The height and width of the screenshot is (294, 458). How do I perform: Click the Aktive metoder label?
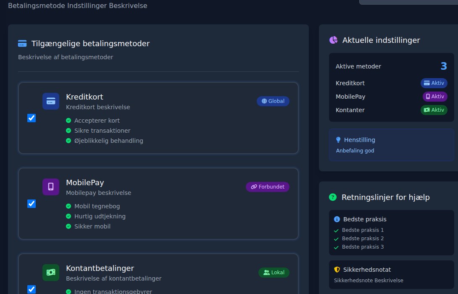click(358, 66)
